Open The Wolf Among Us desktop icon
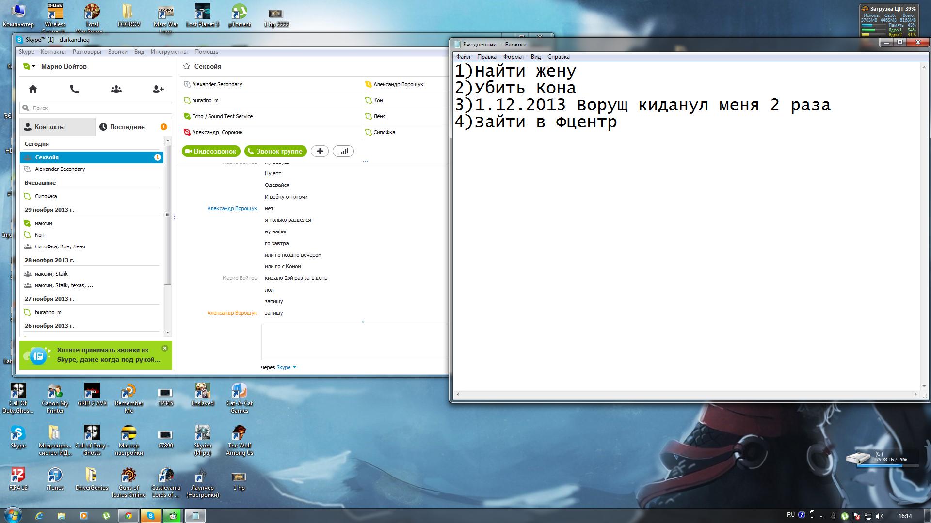This screenshot has height=523, width=931. point(239,440)
